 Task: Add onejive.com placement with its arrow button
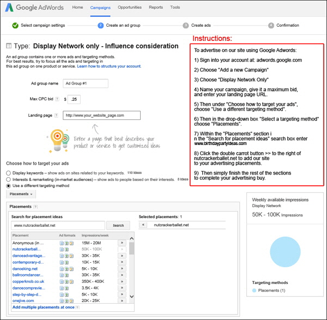tap(122, 300)
